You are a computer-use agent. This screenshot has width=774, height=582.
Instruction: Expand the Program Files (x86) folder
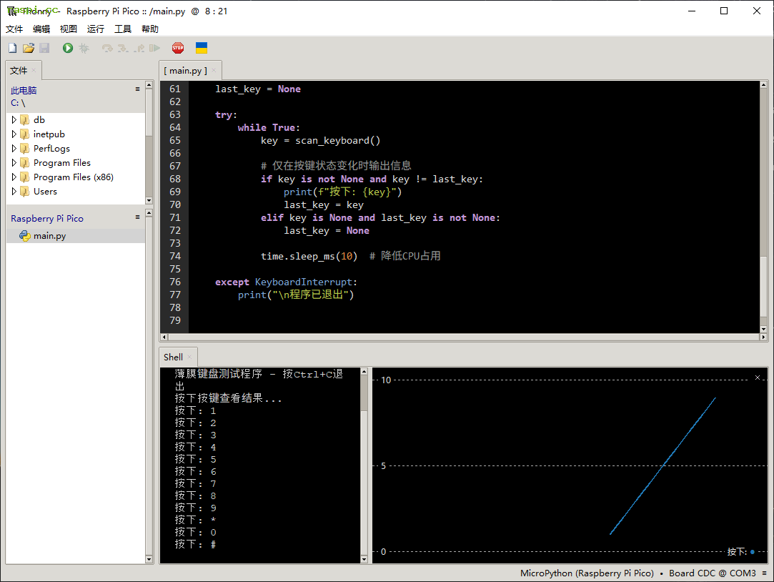pyautogui.click(x=14, y=177)
